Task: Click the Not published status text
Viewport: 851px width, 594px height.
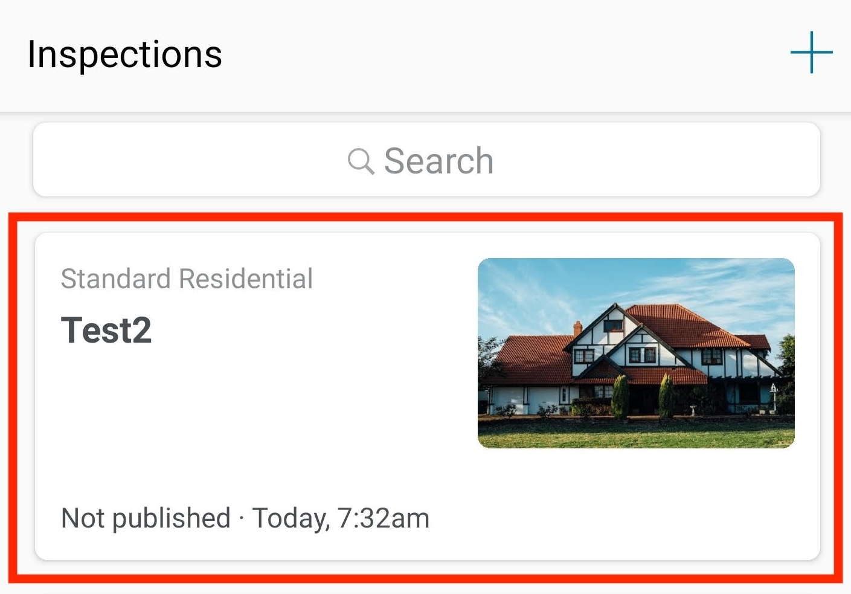Action: click(146, 518)
